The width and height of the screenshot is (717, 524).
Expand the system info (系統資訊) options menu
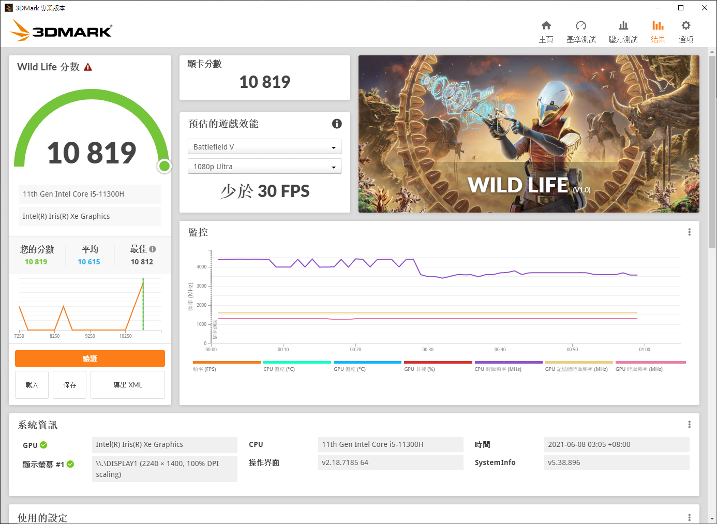[689, 425]
